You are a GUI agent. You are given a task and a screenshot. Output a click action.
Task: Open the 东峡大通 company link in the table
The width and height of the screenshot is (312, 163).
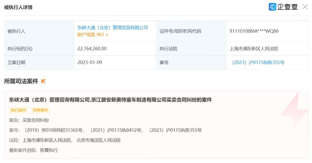[112, 28]
